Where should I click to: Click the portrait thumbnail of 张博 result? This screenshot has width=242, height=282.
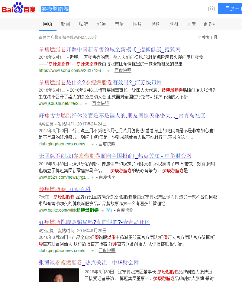click(59, 275)
